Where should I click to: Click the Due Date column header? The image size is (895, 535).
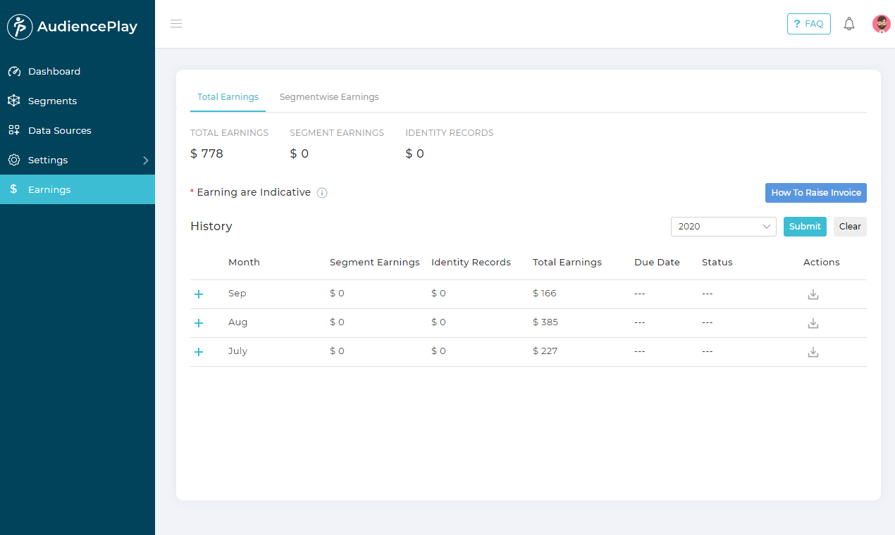pos(657,263)
